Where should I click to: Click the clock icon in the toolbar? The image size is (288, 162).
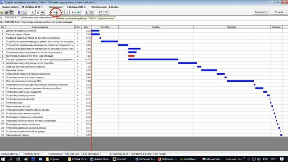(x=92, y=12)
